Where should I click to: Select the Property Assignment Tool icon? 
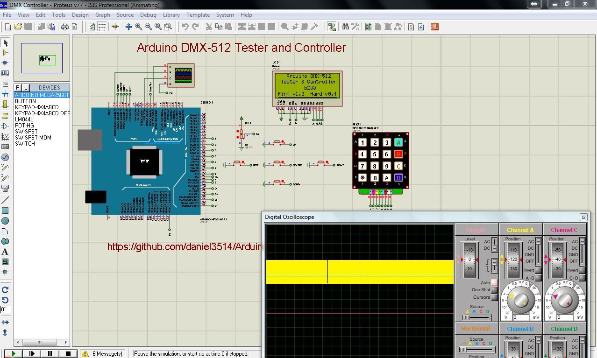coord(355,27)
